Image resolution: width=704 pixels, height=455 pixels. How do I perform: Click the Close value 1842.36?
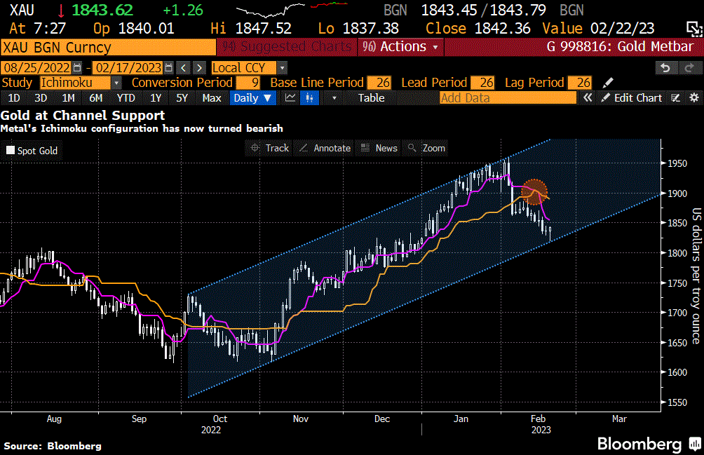point(503,29)
